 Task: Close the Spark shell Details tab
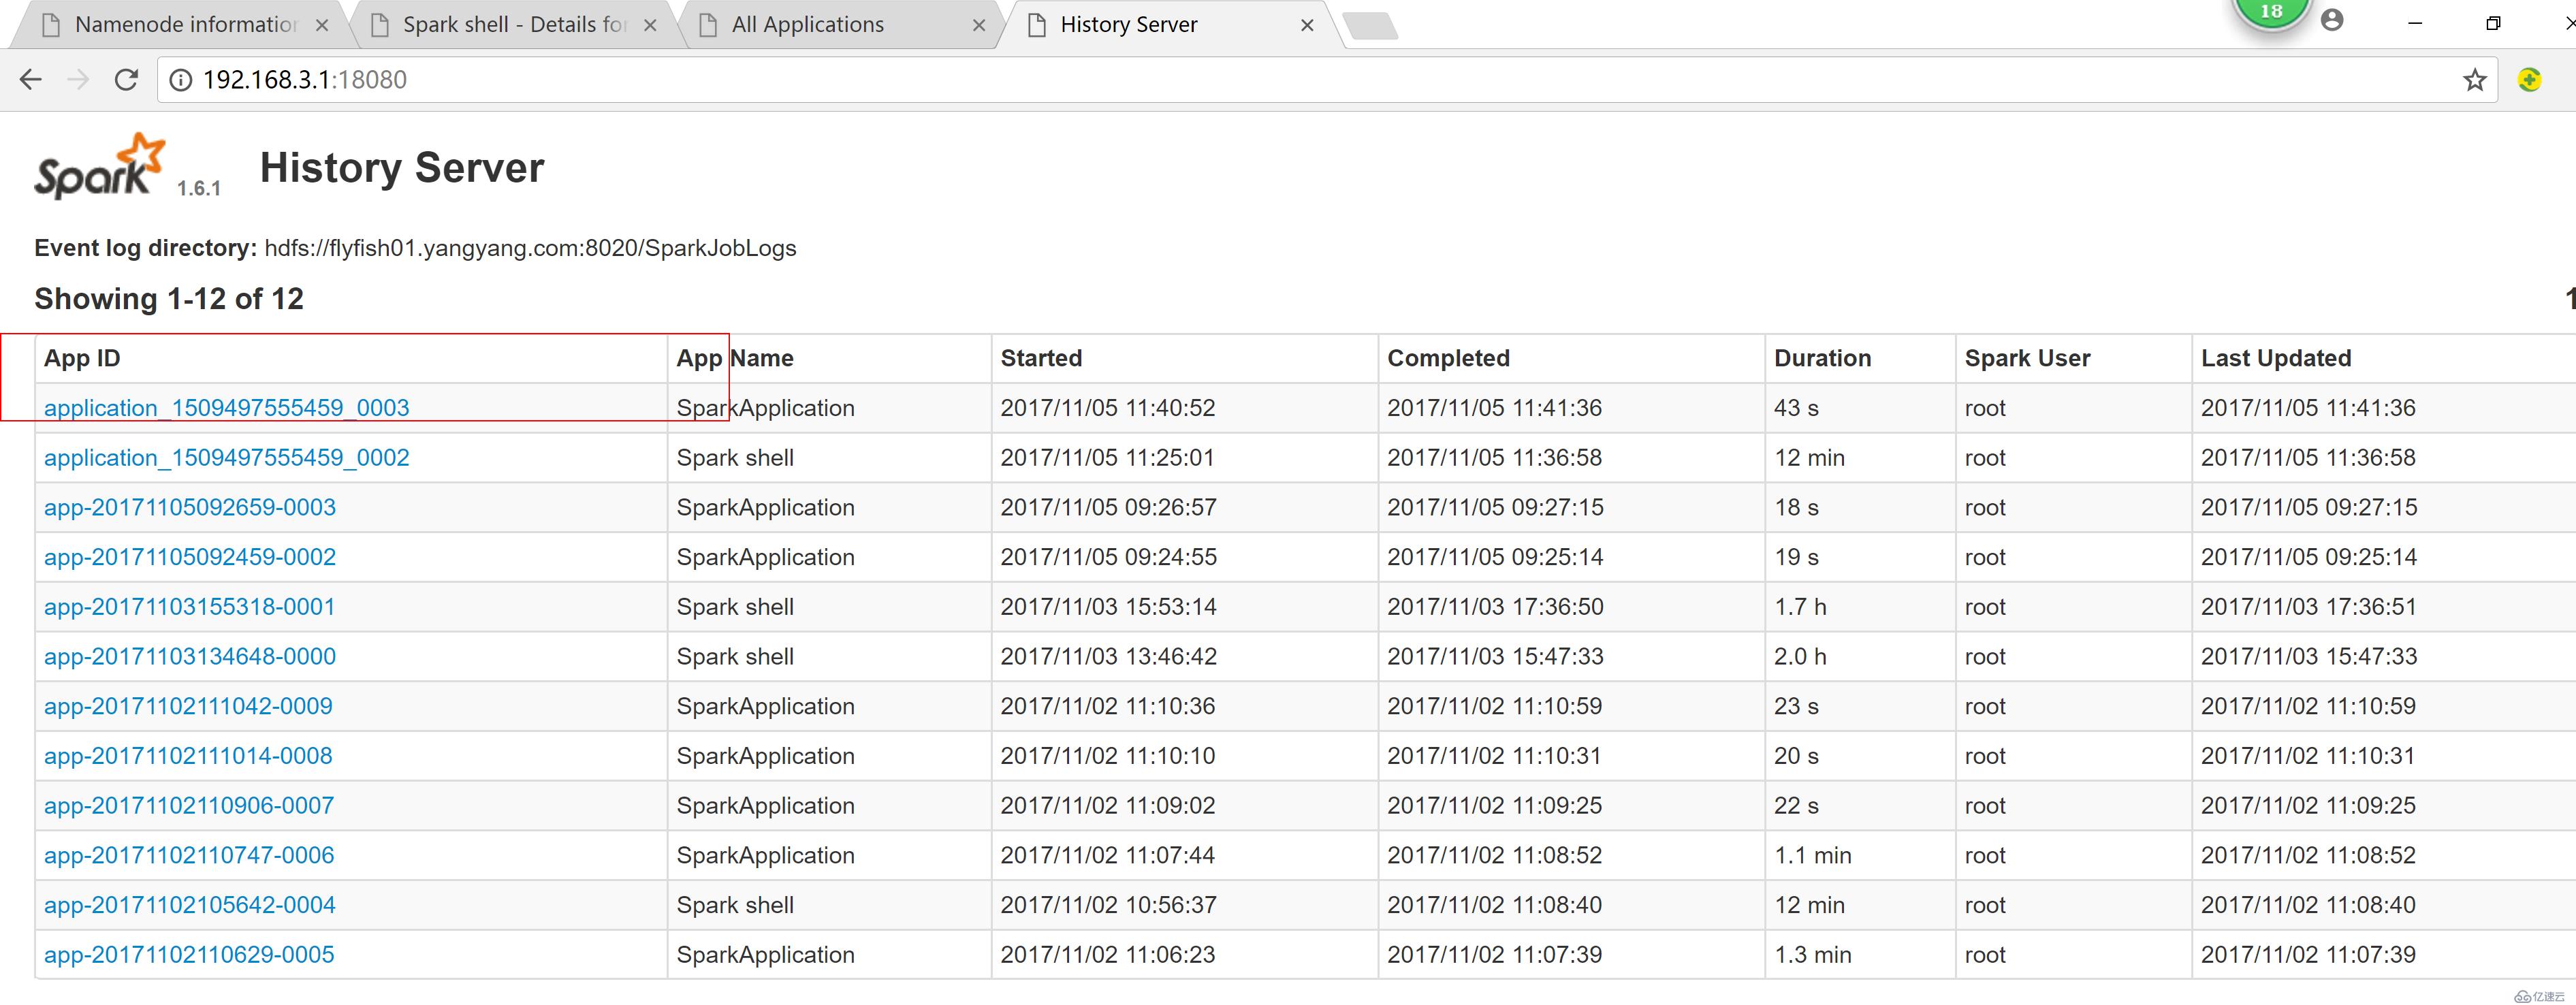pyautogui.click(x=650, y=25)
